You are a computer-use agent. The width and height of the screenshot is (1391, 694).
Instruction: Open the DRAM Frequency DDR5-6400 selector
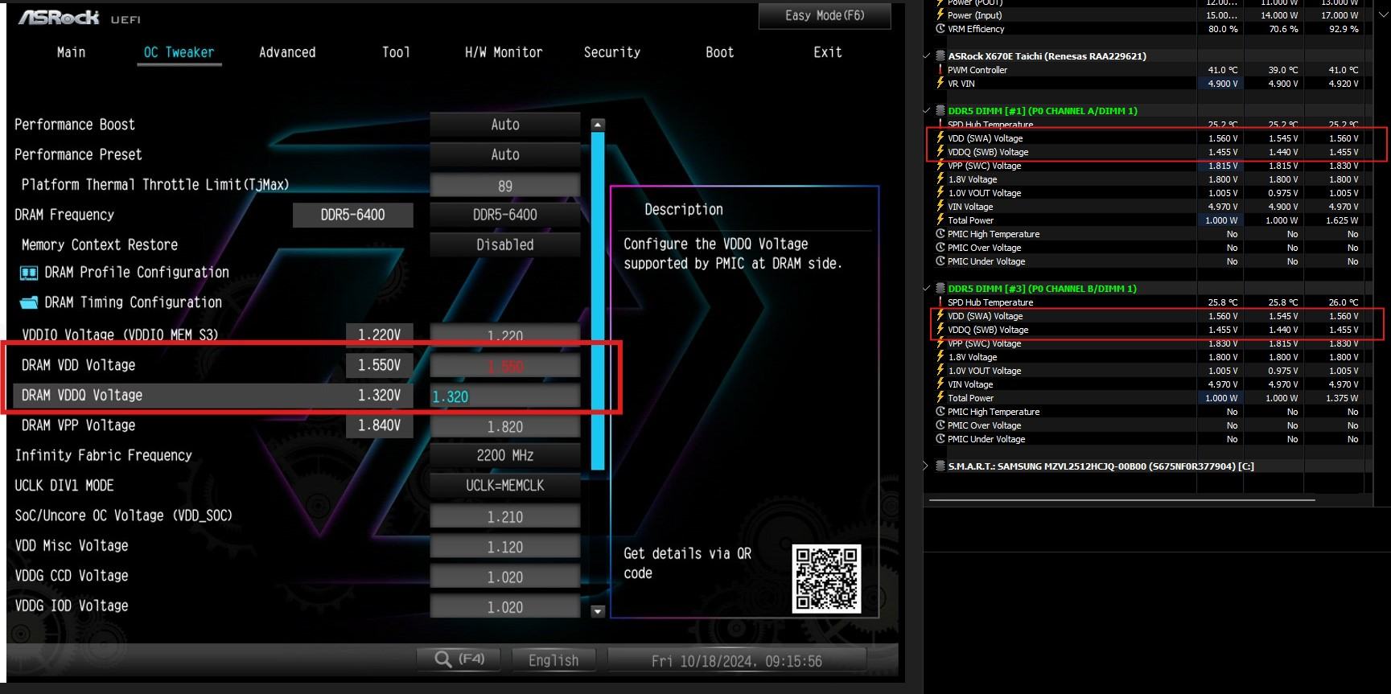(x=505, y=215)
